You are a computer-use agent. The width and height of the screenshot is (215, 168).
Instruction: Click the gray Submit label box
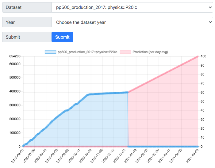coord(27,37)
